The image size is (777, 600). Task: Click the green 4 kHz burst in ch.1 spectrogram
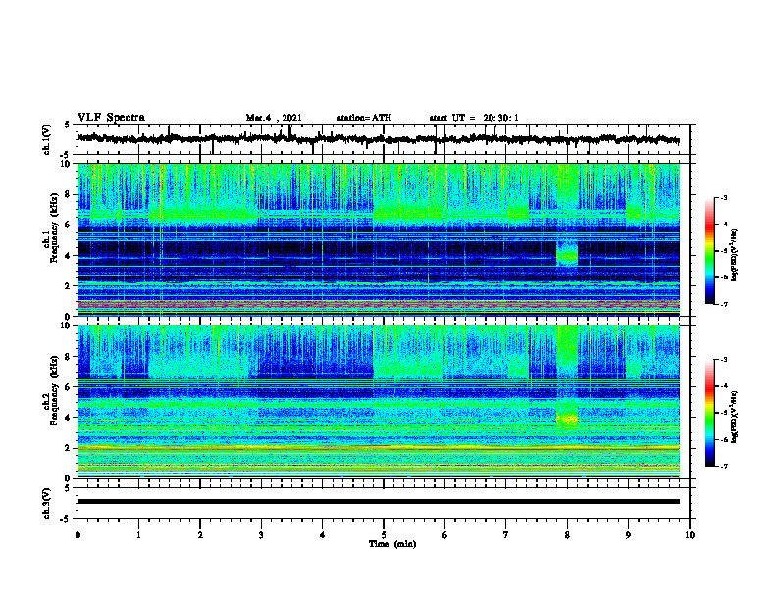click(x=567, y=254)
